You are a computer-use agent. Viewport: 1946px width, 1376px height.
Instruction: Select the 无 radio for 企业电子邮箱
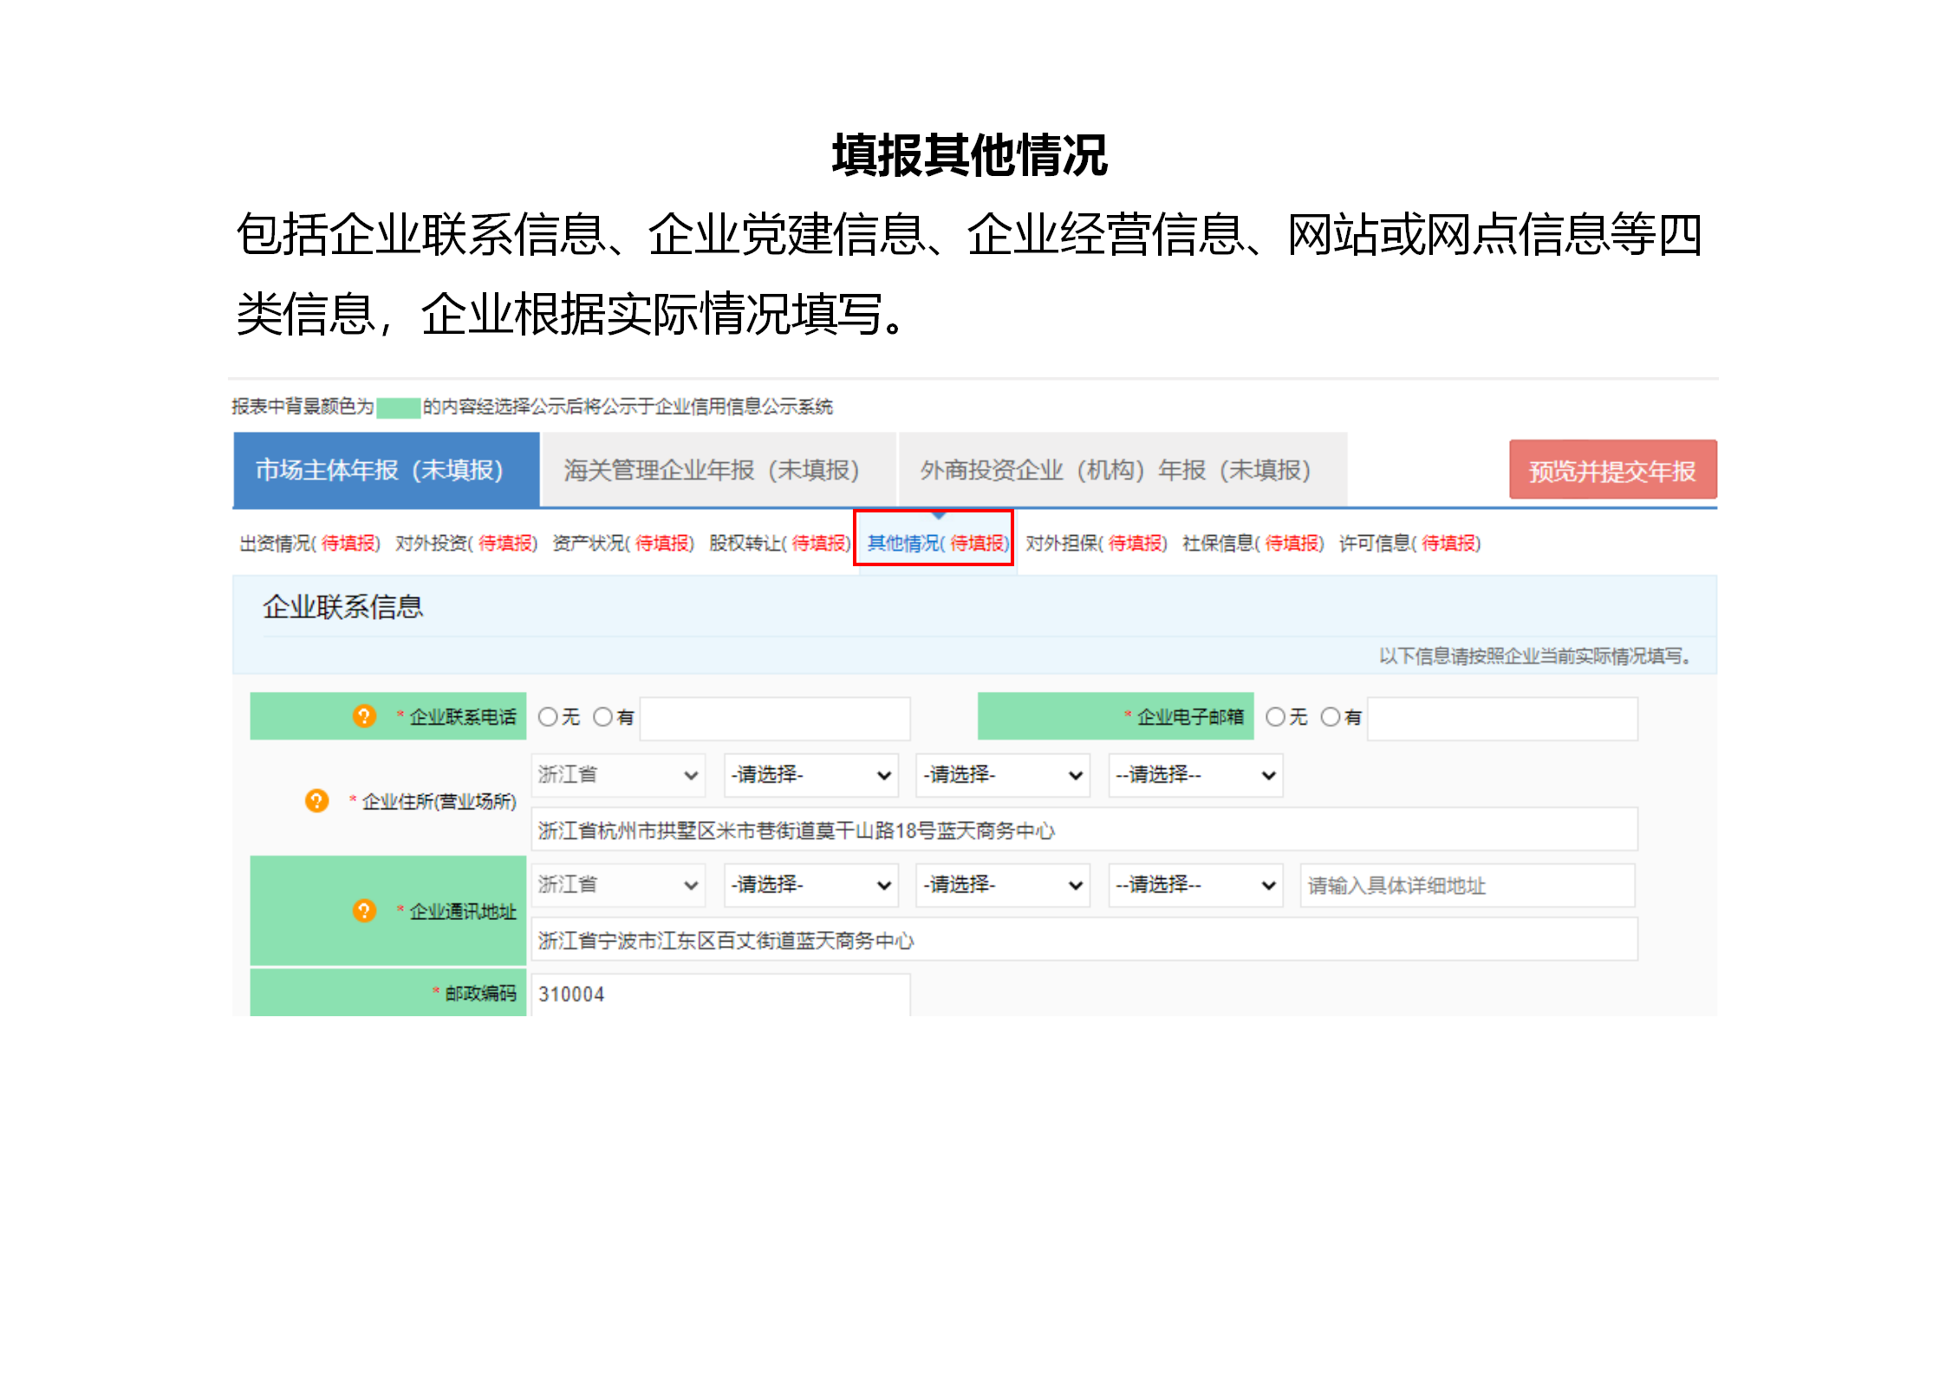pyautogui.click(x=1274, y=716)
